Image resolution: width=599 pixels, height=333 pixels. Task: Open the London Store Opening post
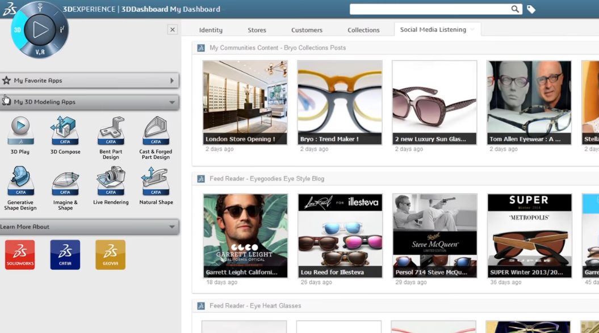(245, 103)
